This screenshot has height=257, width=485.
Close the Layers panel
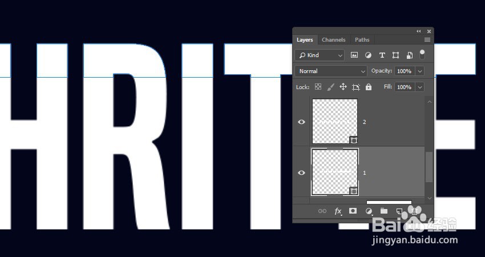click(x=429, y=31)
